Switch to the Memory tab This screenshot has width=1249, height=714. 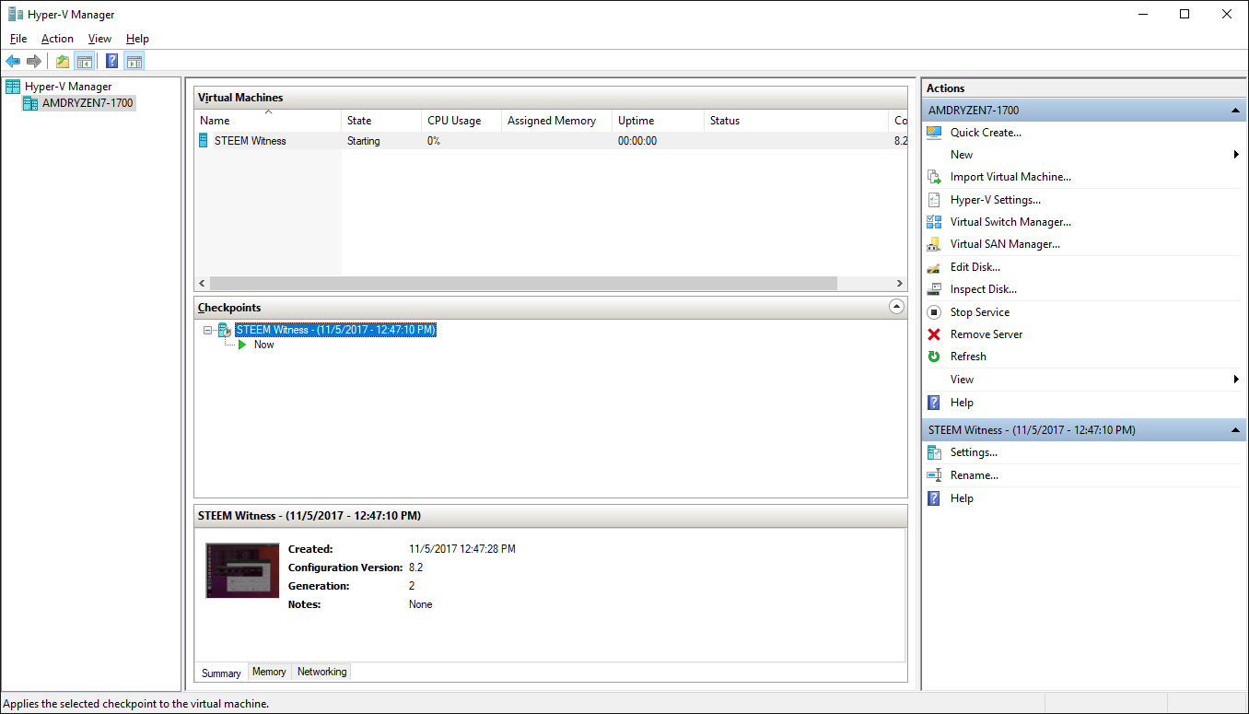point(269,672)
